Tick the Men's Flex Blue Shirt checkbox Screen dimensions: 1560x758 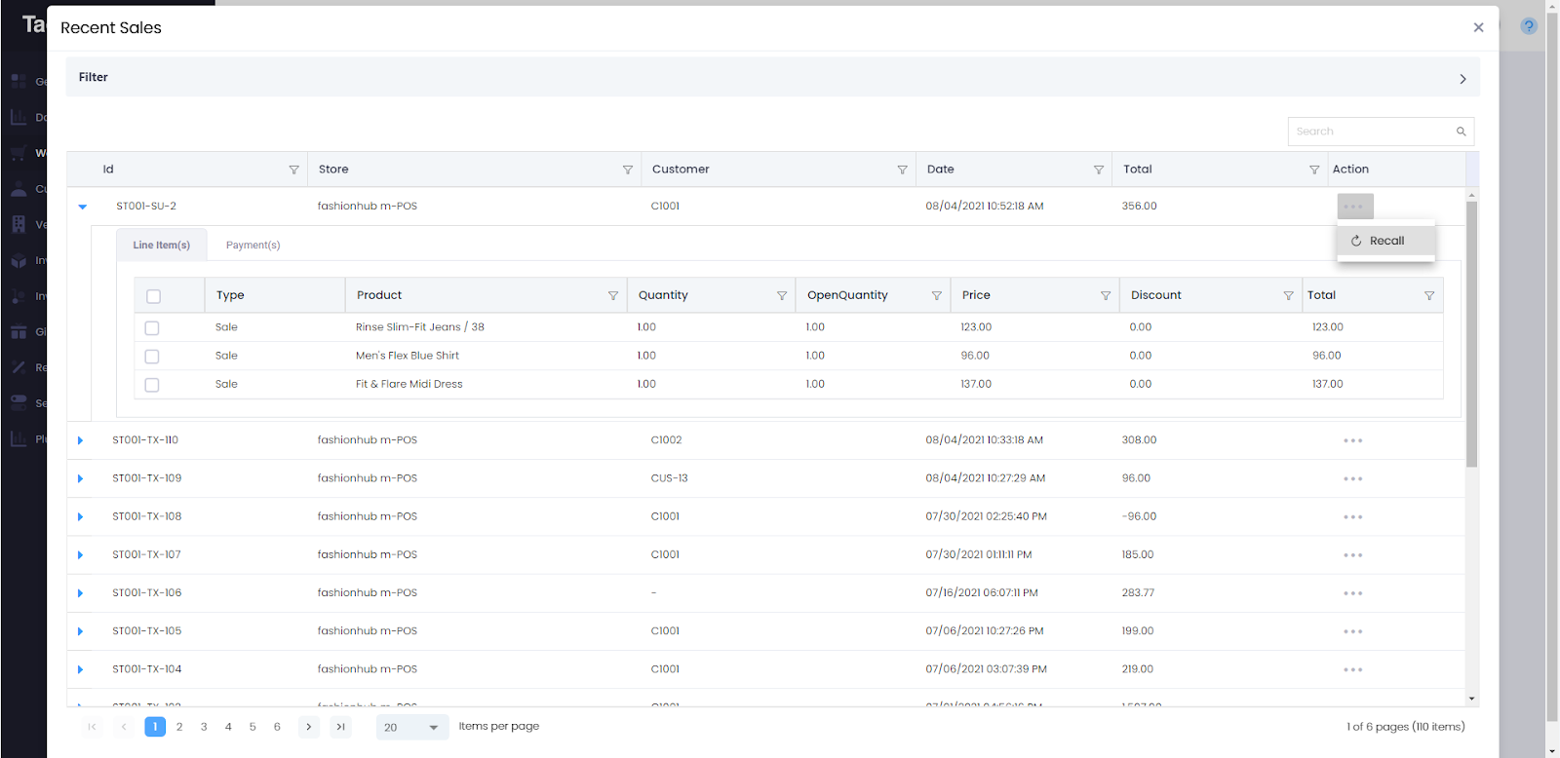(x=152, y=357)
